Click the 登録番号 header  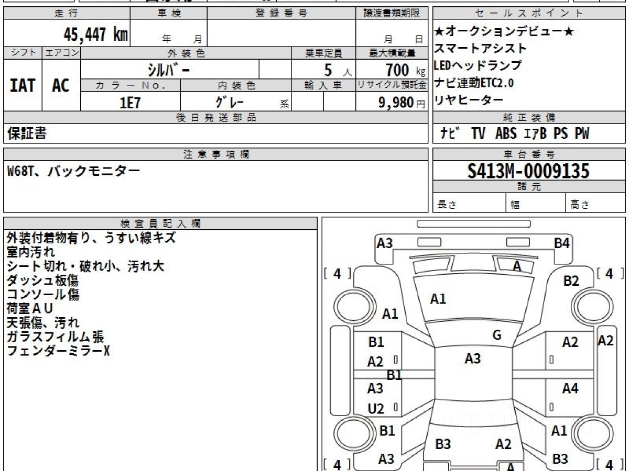click(281, 14)
